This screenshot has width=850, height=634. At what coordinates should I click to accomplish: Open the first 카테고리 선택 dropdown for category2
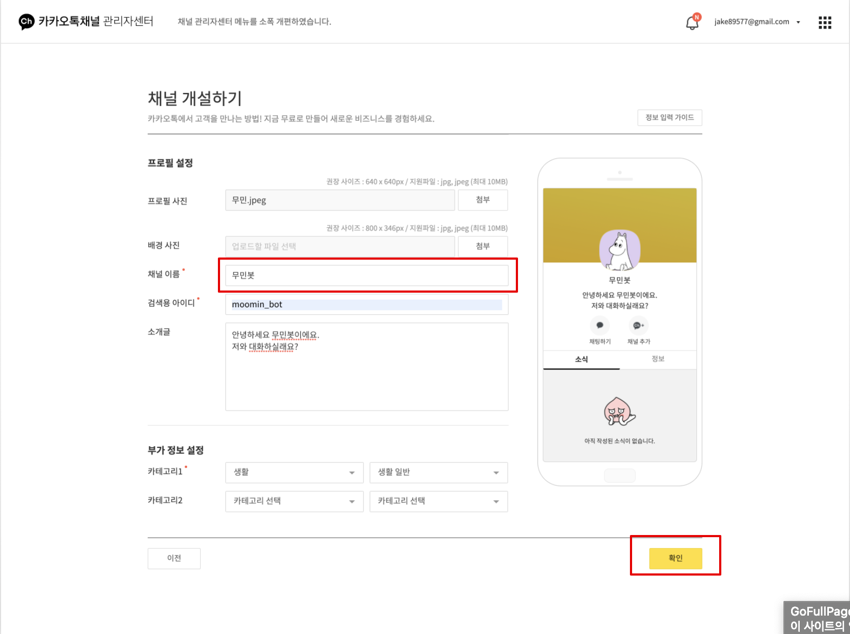(294, 501)
